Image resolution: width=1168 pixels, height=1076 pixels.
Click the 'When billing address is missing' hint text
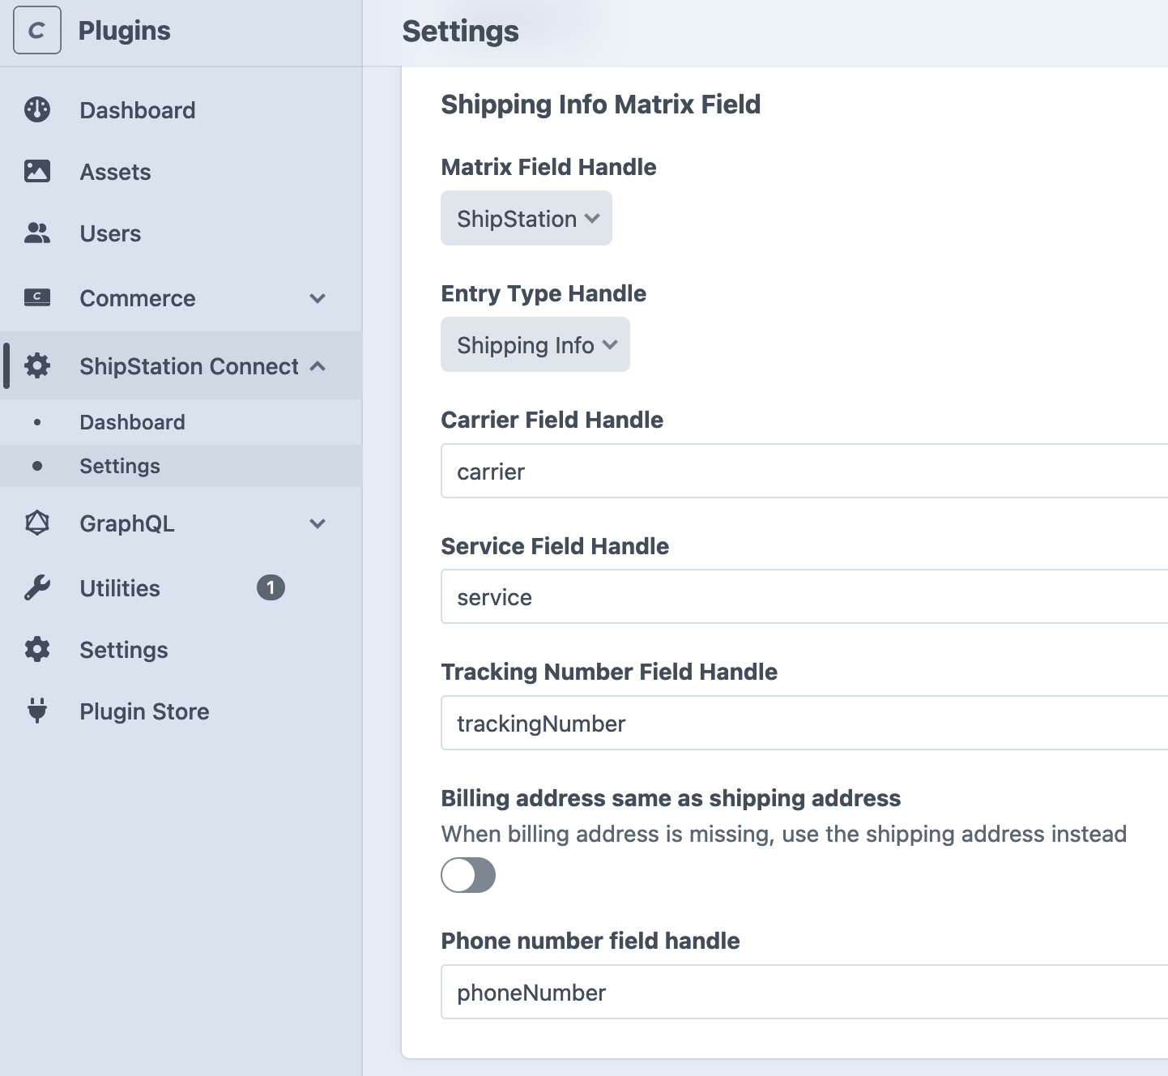[784, 834]
